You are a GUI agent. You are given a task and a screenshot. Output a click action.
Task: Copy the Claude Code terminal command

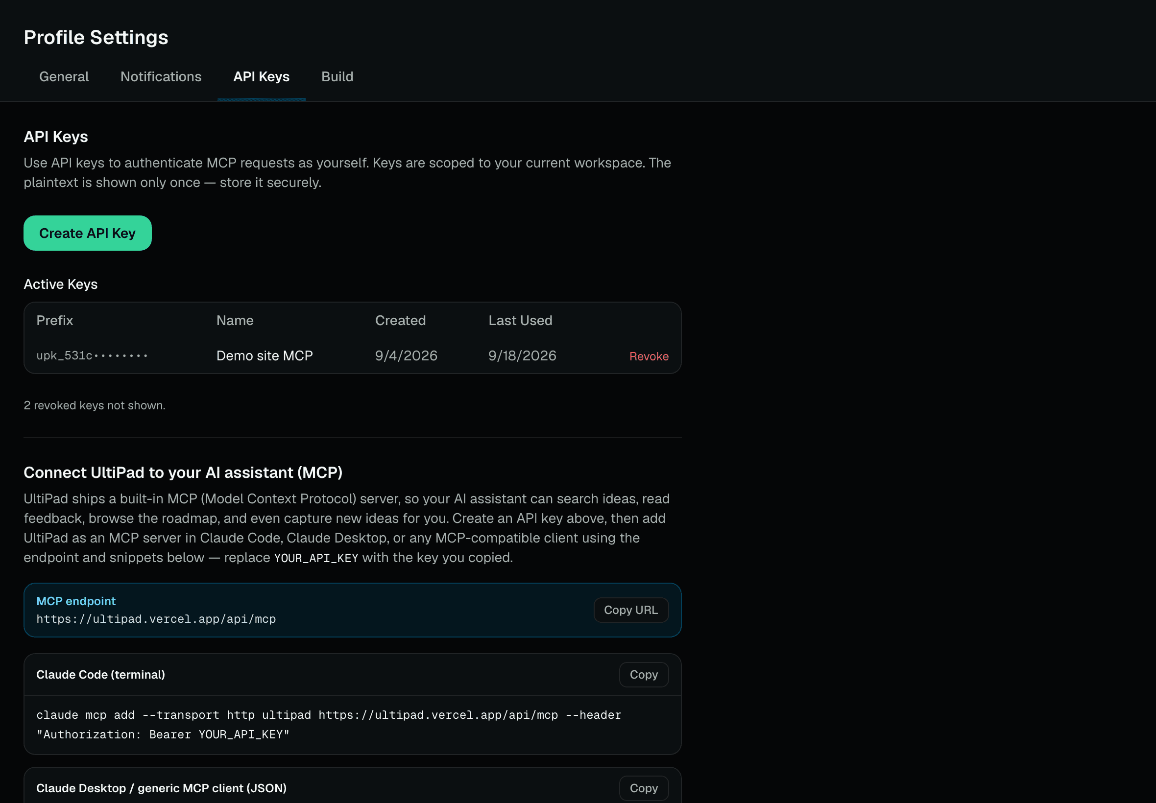(644, 675)
